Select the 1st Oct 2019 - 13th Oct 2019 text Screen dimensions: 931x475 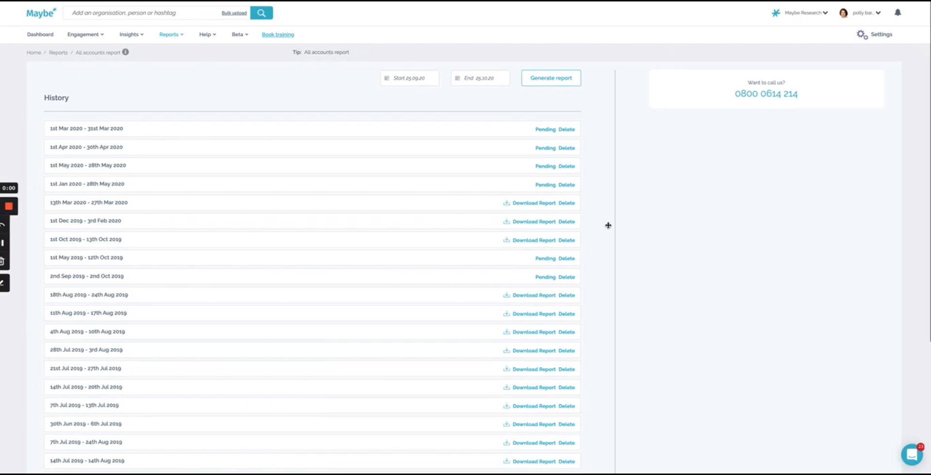pos(86,239)
